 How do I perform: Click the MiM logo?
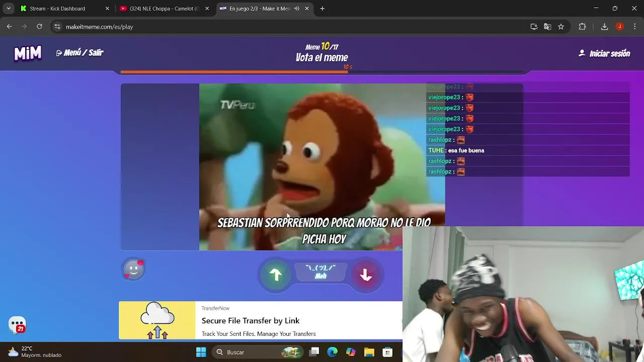[28, 53]
